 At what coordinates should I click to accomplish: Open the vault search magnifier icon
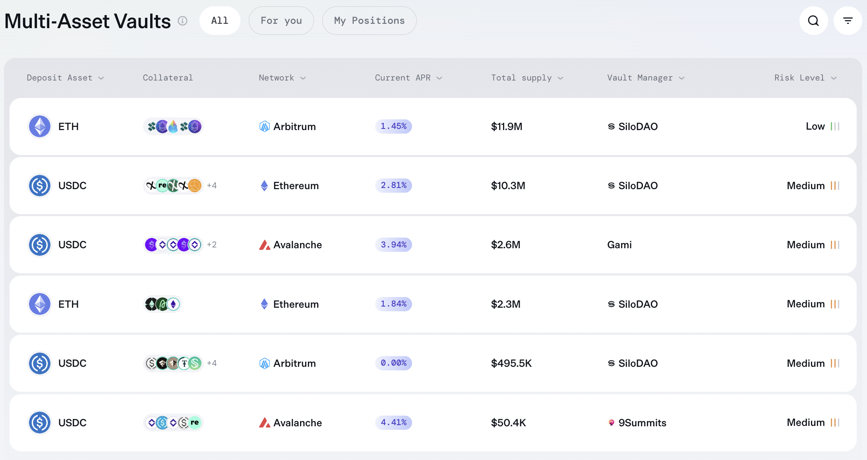(813, 21)
